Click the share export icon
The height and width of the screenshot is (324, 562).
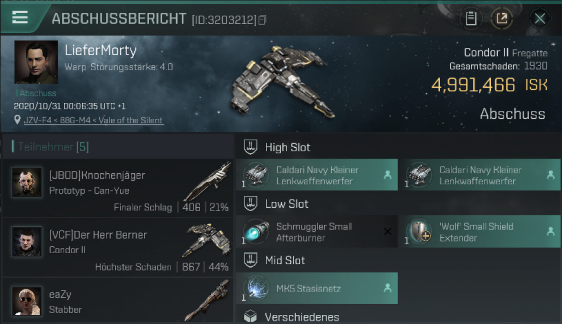[x=502, y=19]
